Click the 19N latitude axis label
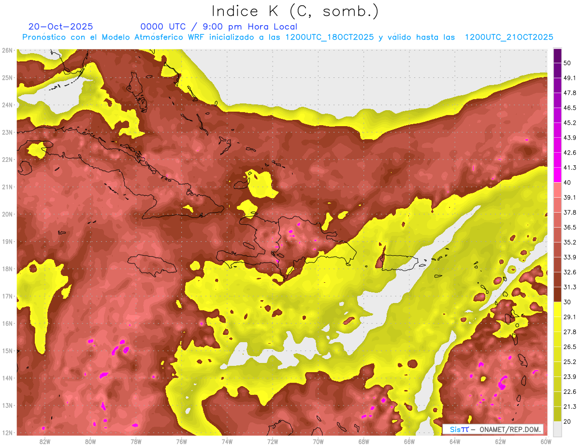 coord(7,242)
